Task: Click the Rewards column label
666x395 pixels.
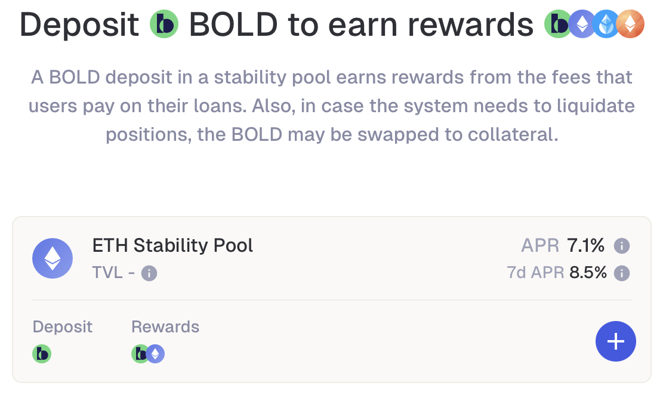Action: pos(165,326)
